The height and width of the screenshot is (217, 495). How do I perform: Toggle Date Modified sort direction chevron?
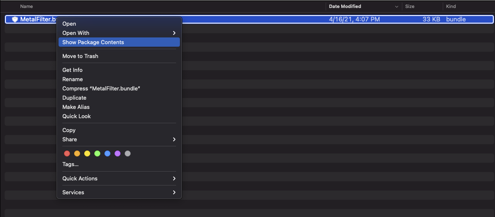click(396, 7)
